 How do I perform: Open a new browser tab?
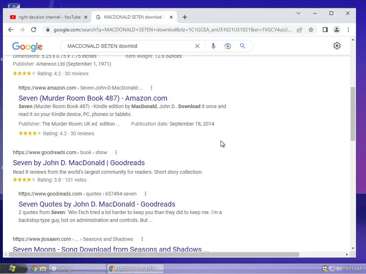pyautogui.click(x=185, y=17)
